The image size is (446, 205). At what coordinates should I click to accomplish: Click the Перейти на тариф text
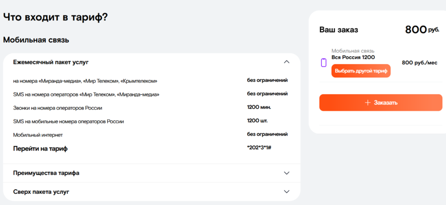pyautogui.click(x=40, y=149)
